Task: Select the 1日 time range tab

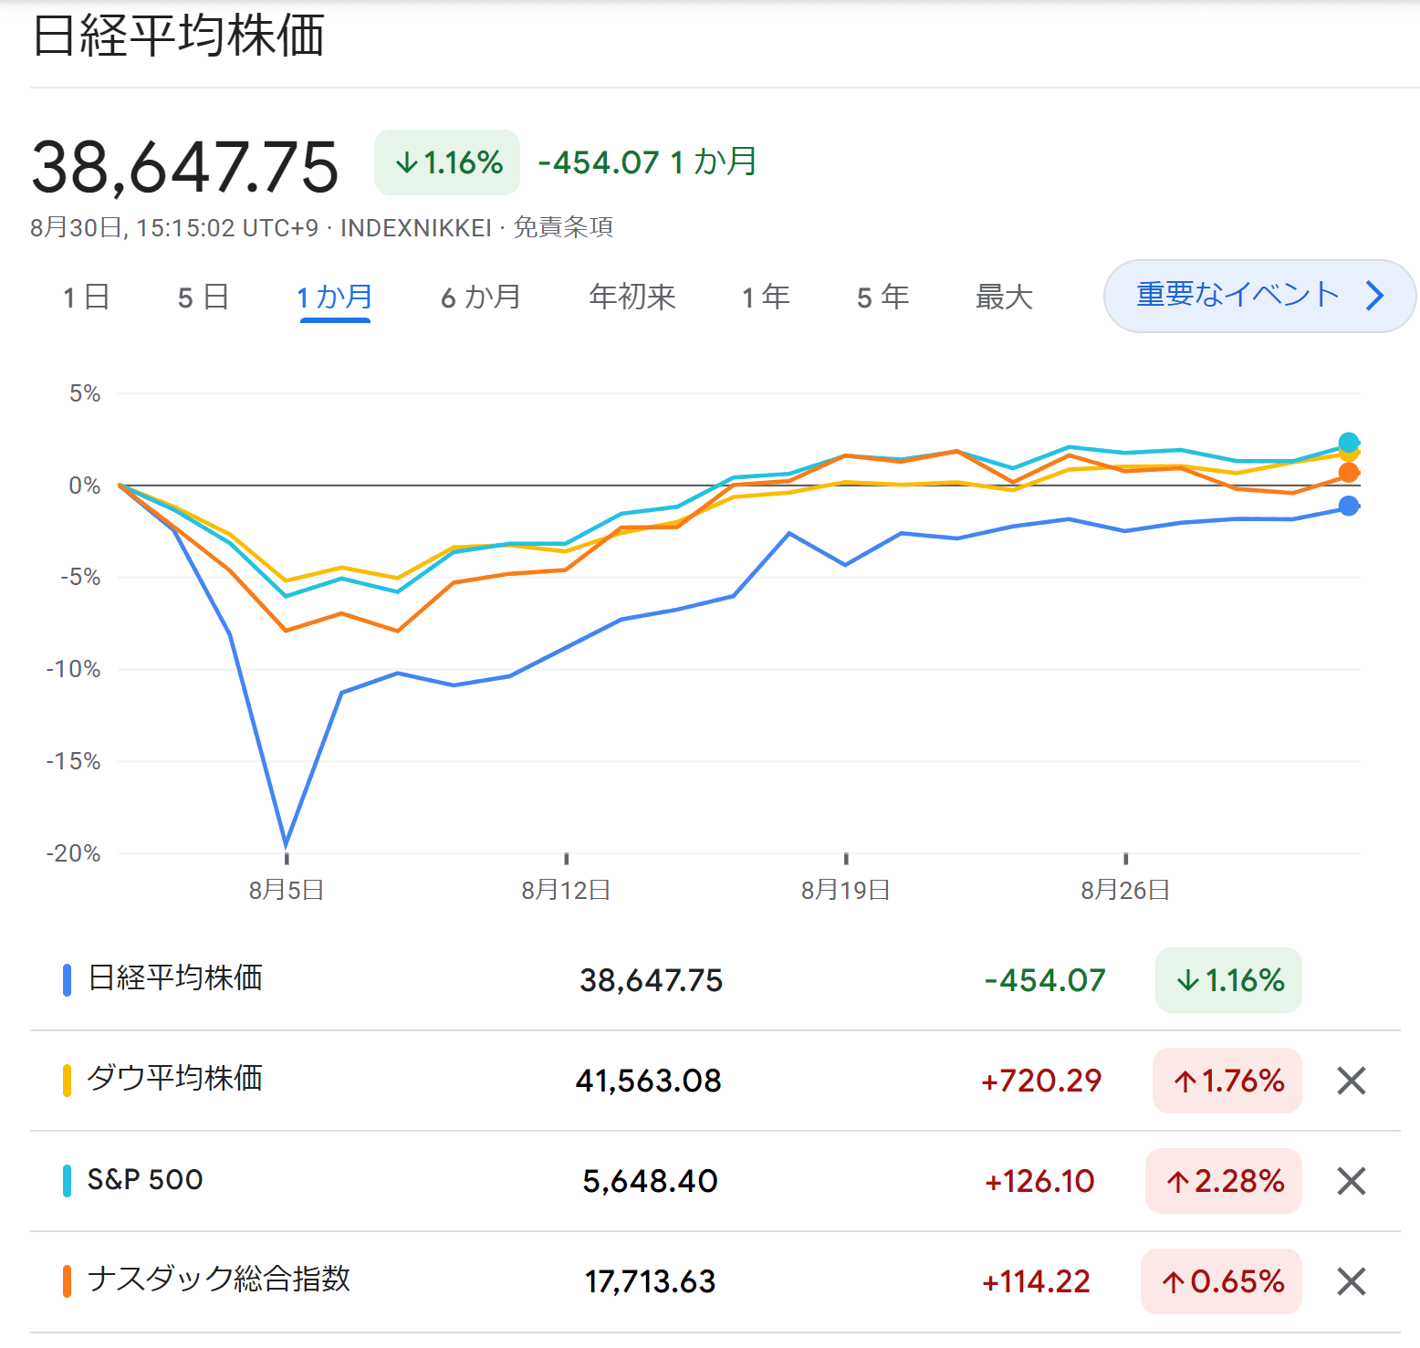Action: pyautogui.click(x=86, y=297)
